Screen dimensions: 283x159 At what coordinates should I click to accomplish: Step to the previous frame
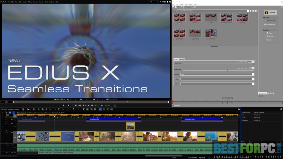coord(83,105)
